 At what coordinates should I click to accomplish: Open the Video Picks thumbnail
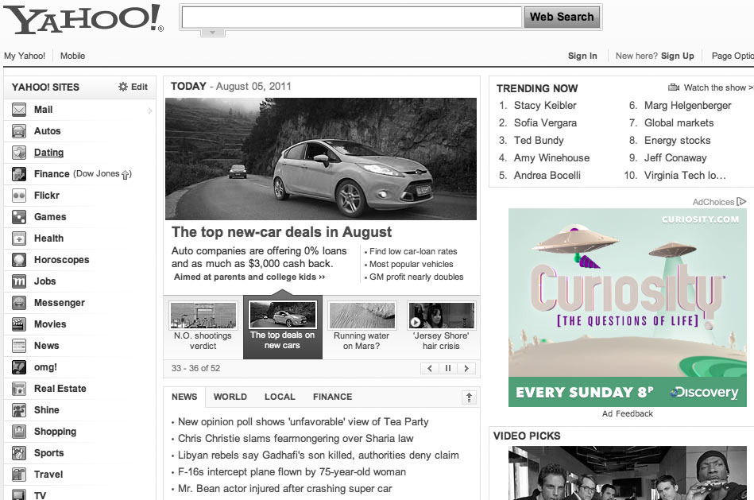click(x=628, y=473)
